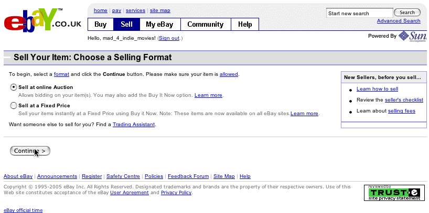
Task: Open the Learn how to sell link
Action: (x=377, y=89)
